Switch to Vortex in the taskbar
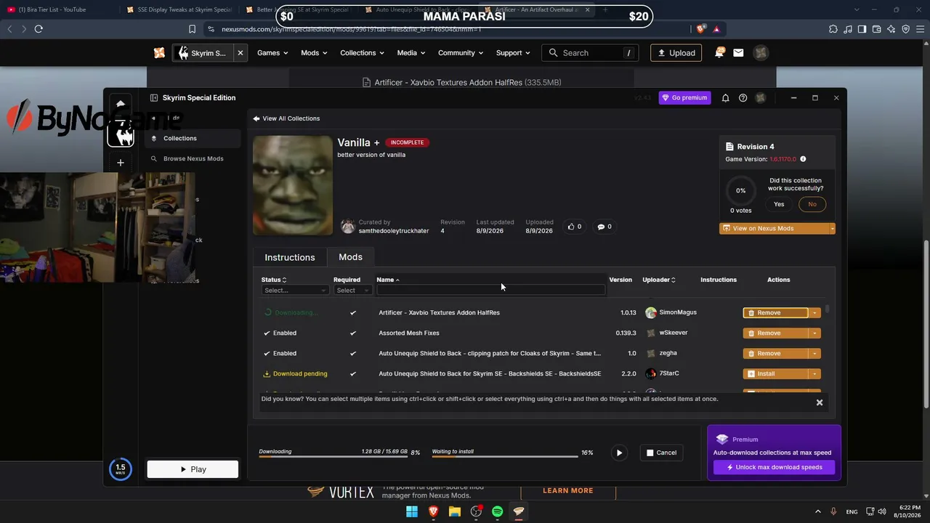Screen dimensions: 930x523 pos(519,511)
